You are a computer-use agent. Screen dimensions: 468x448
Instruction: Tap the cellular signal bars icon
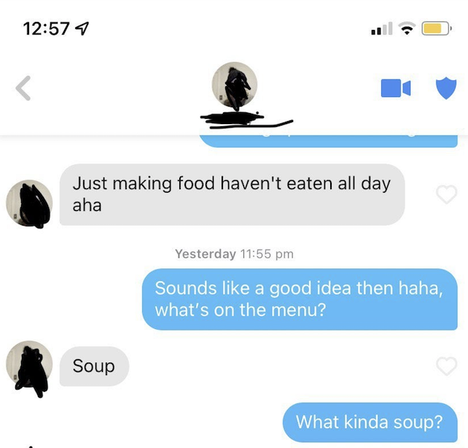(x=381, y=28)
